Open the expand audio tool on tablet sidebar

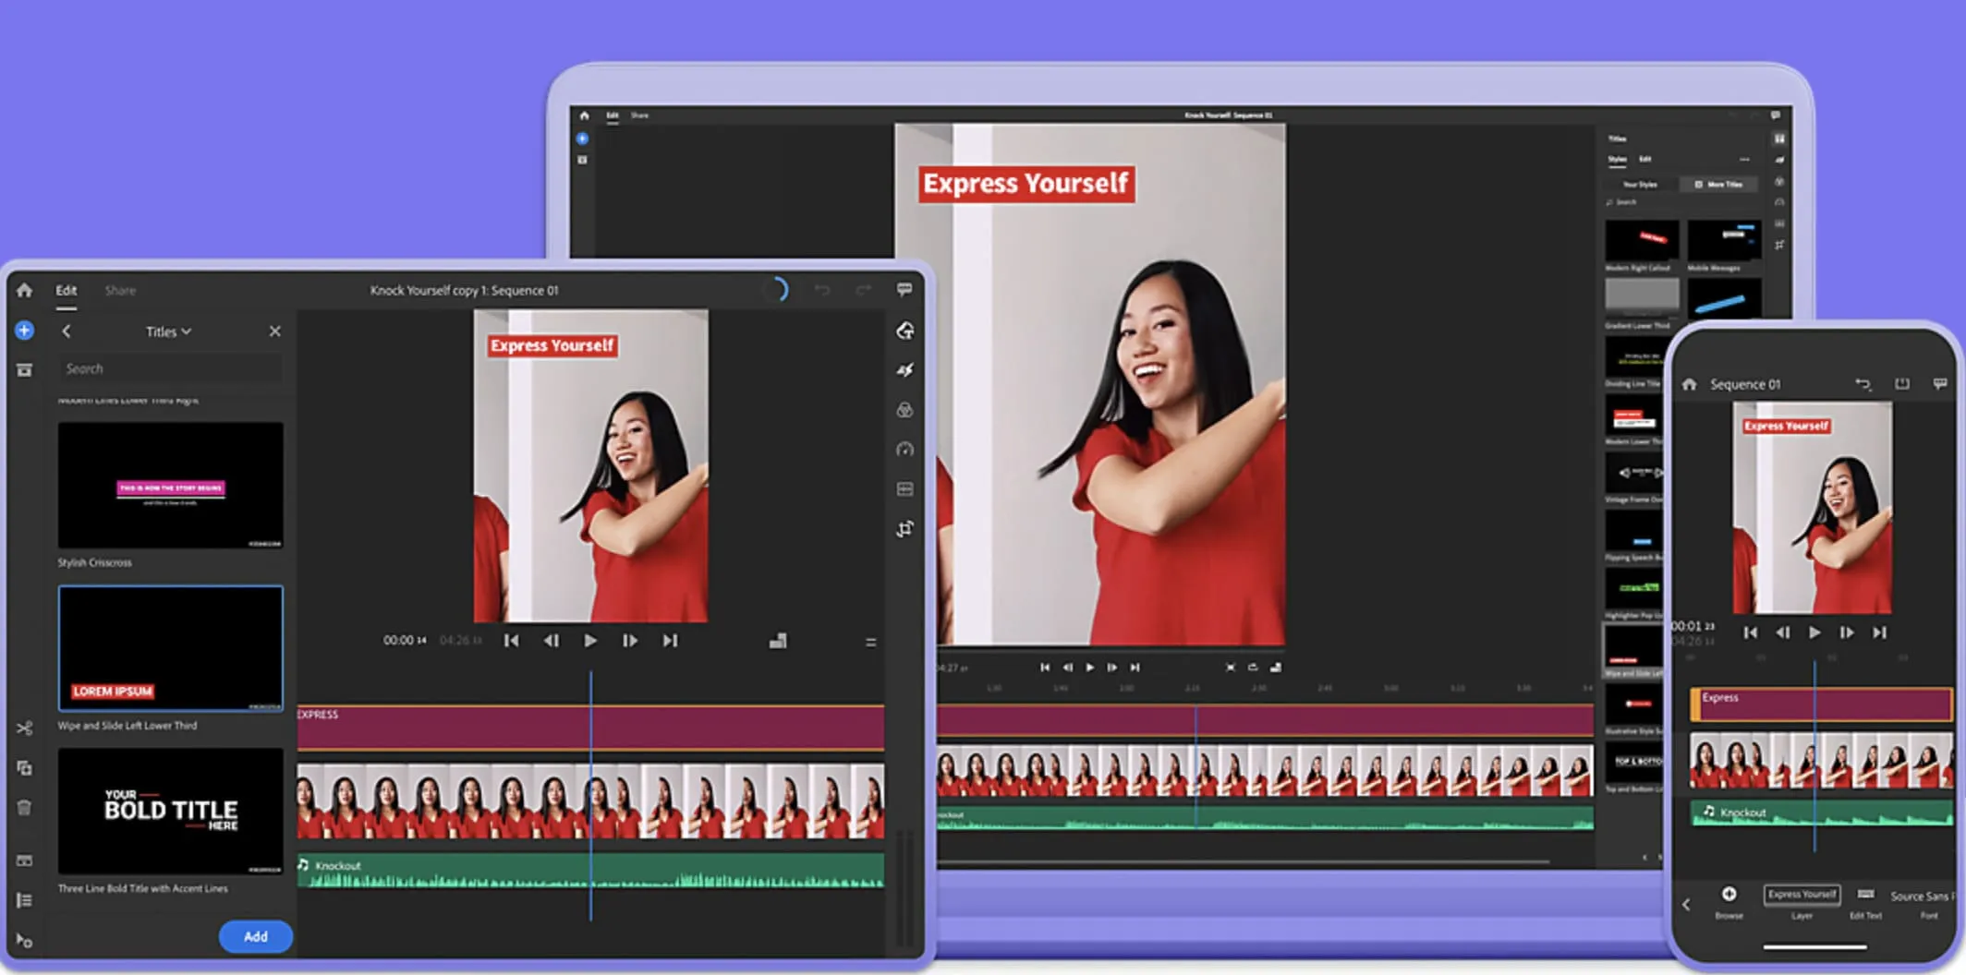[25, 861]
